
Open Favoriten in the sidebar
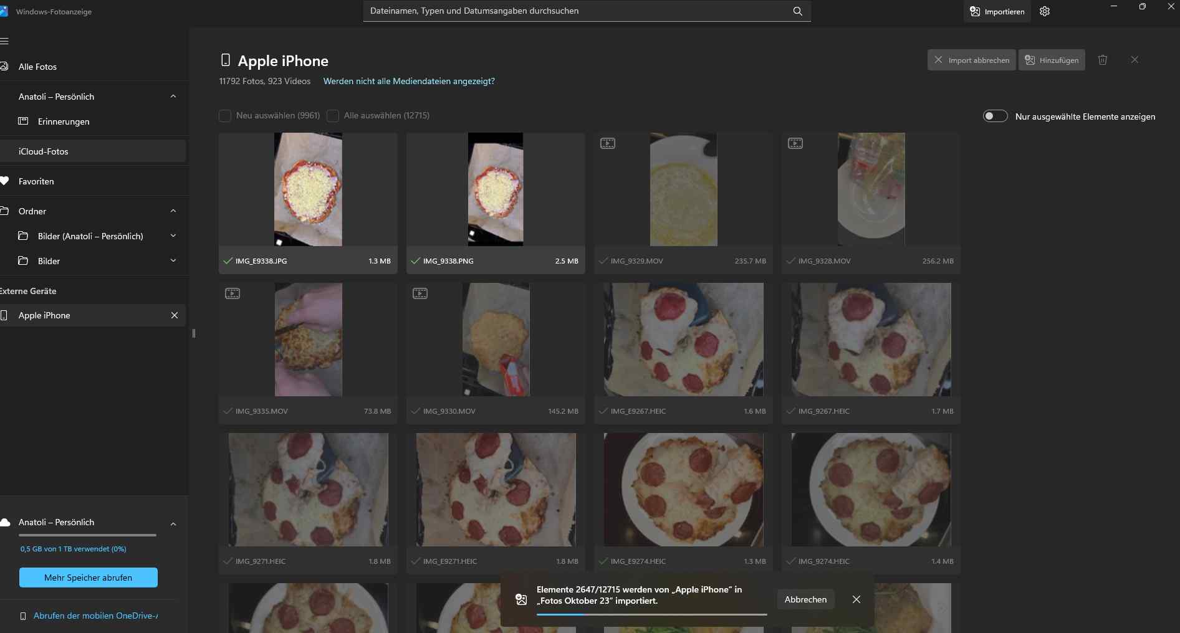(94, 181)
